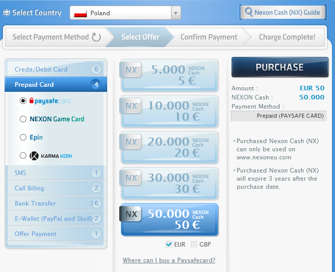Expand the SMS payment category
The width and height of the screenshot is (335, 272).
click(56, 173)
